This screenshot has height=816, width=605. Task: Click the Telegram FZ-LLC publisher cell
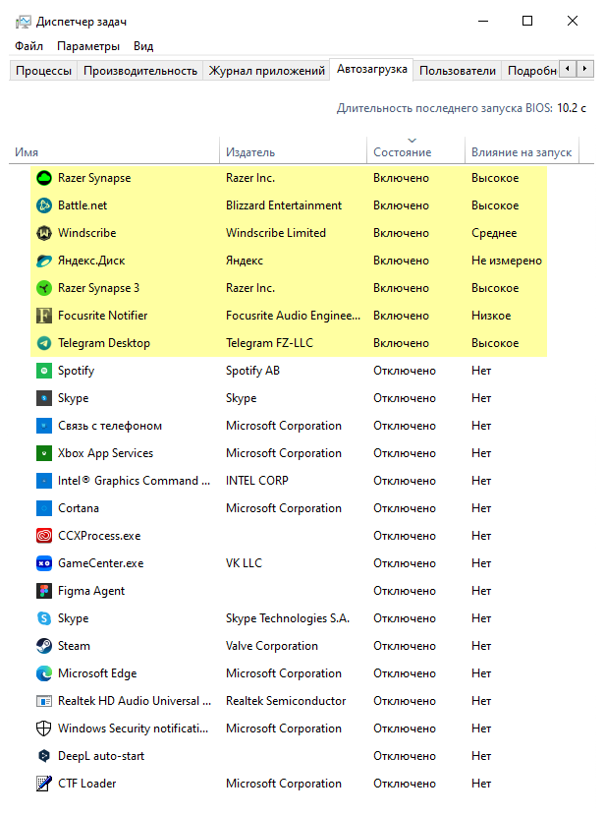[269, 343]
